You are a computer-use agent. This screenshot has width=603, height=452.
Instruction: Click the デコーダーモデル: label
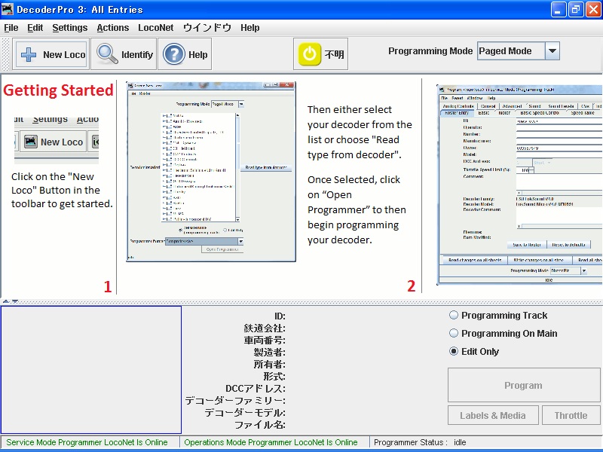tap(245, 413)
